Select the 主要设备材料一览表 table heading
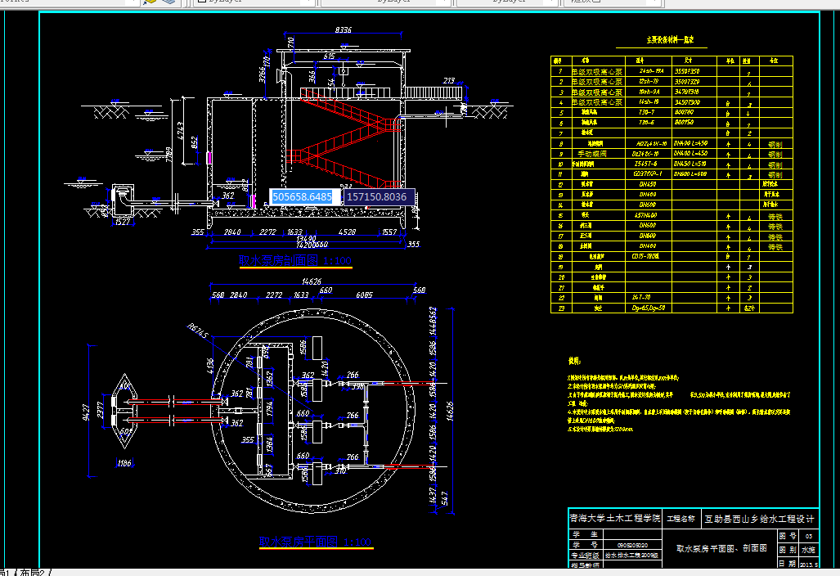 (x=670, y=39)
